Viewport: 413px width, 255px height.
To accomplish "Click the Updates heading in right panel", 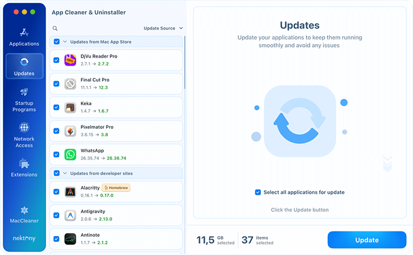I will click(300, 25).
